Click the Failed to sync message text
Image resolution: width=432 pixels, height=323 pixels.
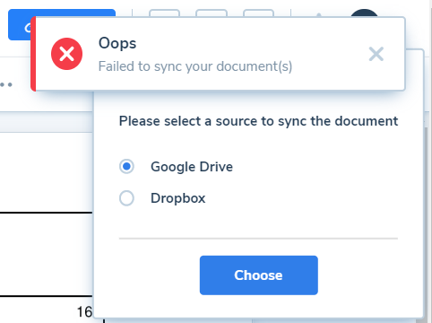(195, 66)
